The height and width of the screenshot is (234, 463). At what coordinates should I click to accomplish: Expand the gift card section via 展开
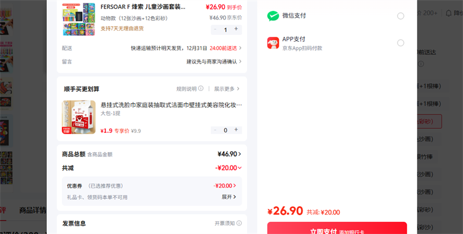[229, 197]
